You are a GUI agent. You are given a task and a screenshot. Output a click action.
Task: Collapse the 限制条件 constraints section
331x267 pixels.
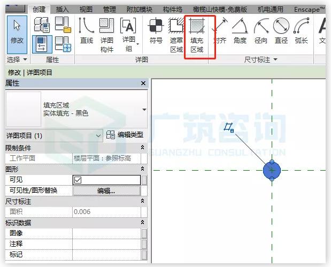pyautogui.click(x=142, y=147)
